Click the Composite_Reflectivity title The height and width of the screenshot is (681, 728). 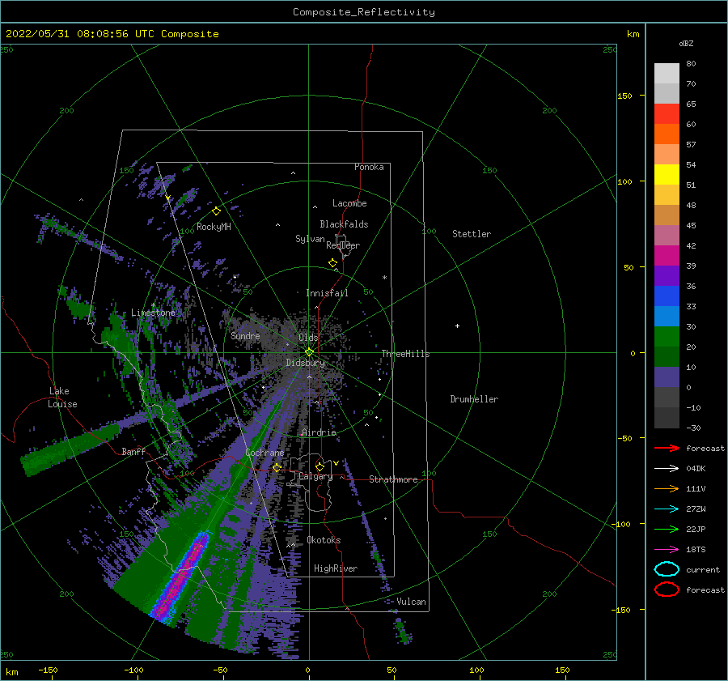pyautogui.click(x=364, y=12)
